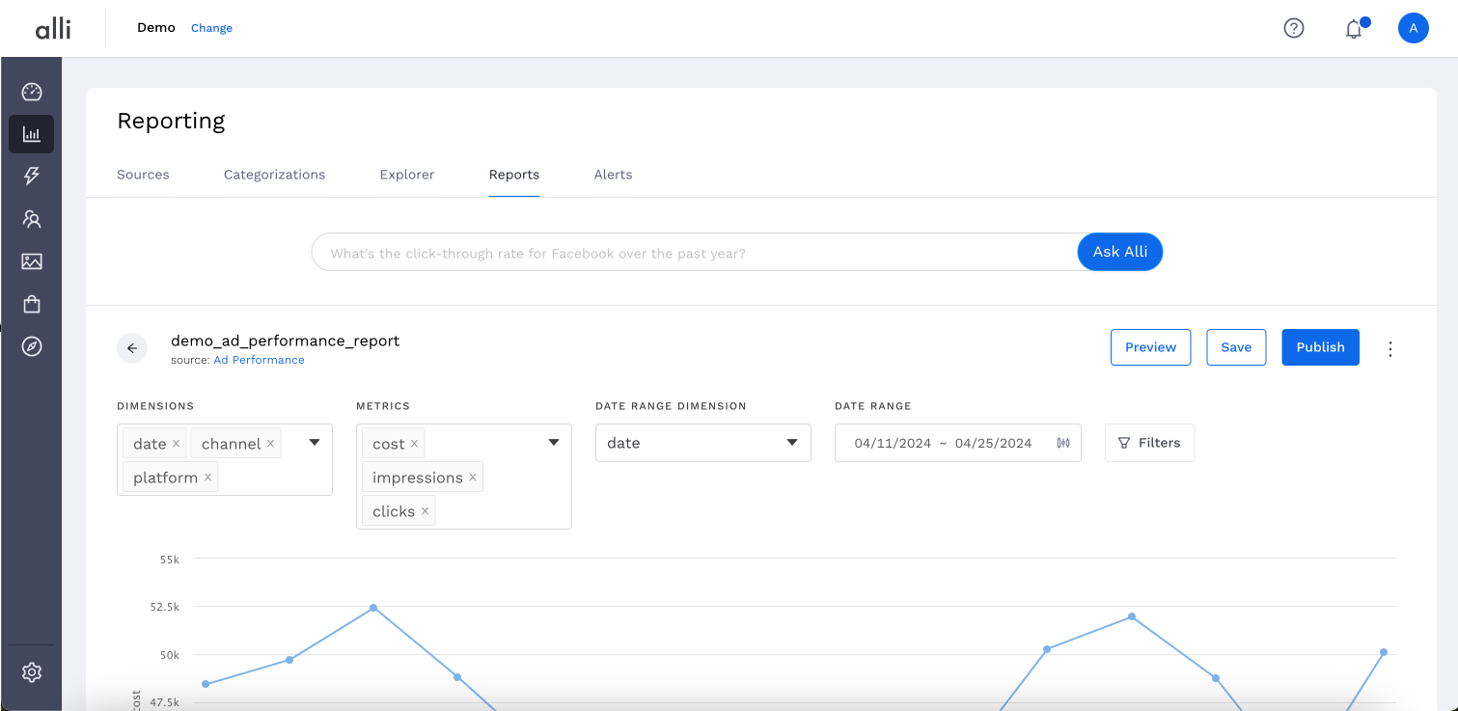The width and height of the screenshot is (1458, 711).
Task: Click the lightning bolt sidebar icon
Action: [32, 177]
